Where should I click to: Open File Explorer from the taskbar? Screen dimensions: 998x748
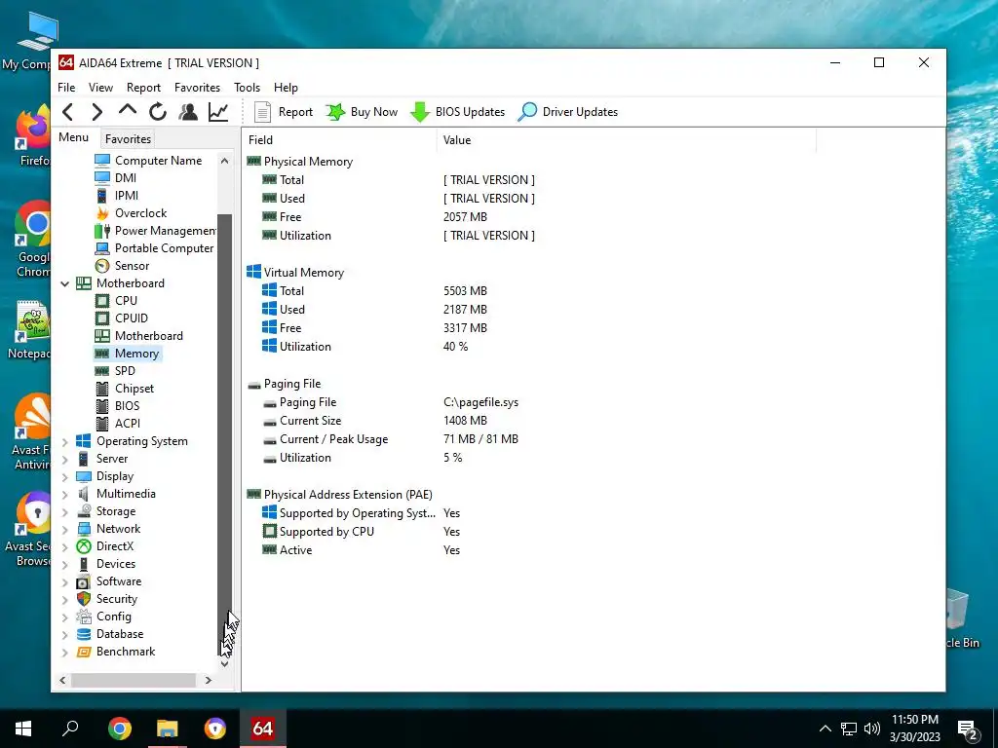point(168,729)
